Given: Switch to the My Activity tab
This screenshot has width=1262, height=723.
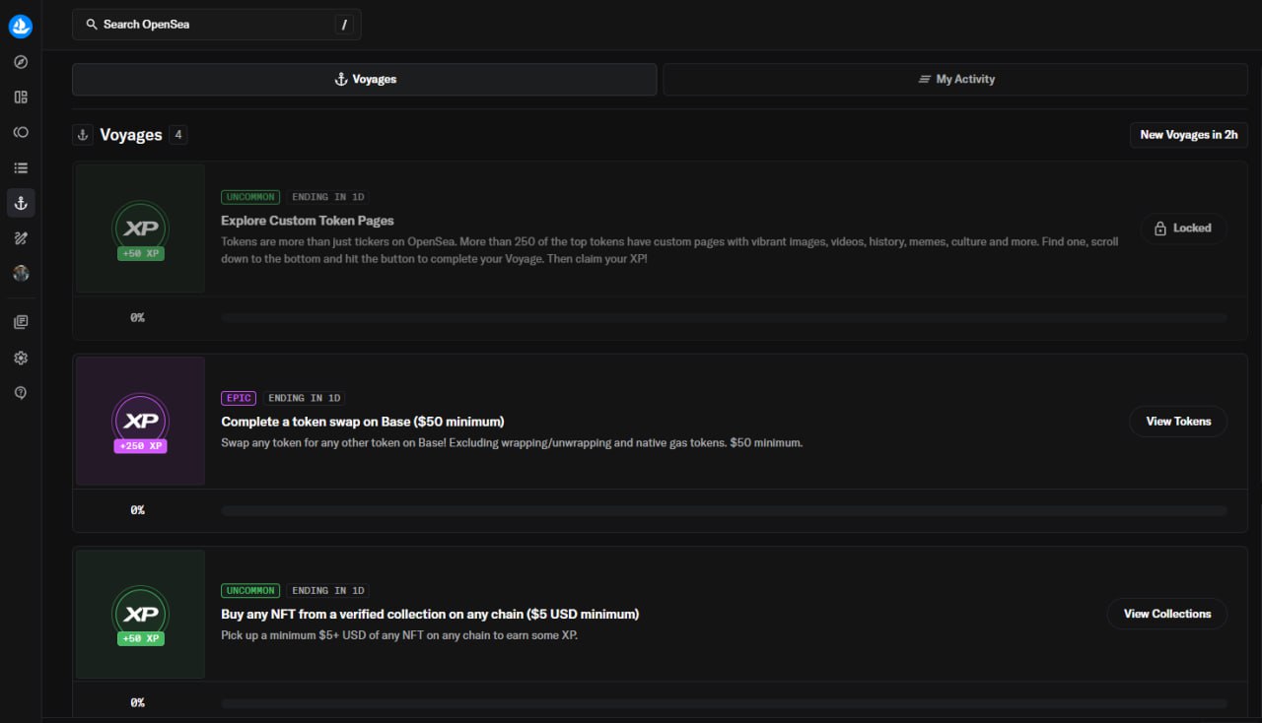Looking at the screenshot, I should (955, 80).
